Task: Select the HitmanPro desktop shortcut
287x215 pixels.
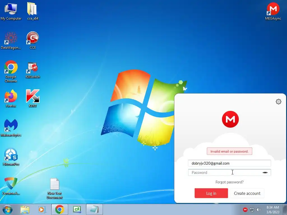Action: pos(11,157)
